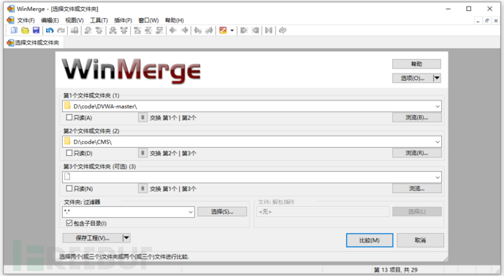504x276 pixels.
Task: Click the Copy to right toolbar icon
Action: point(173,31)
